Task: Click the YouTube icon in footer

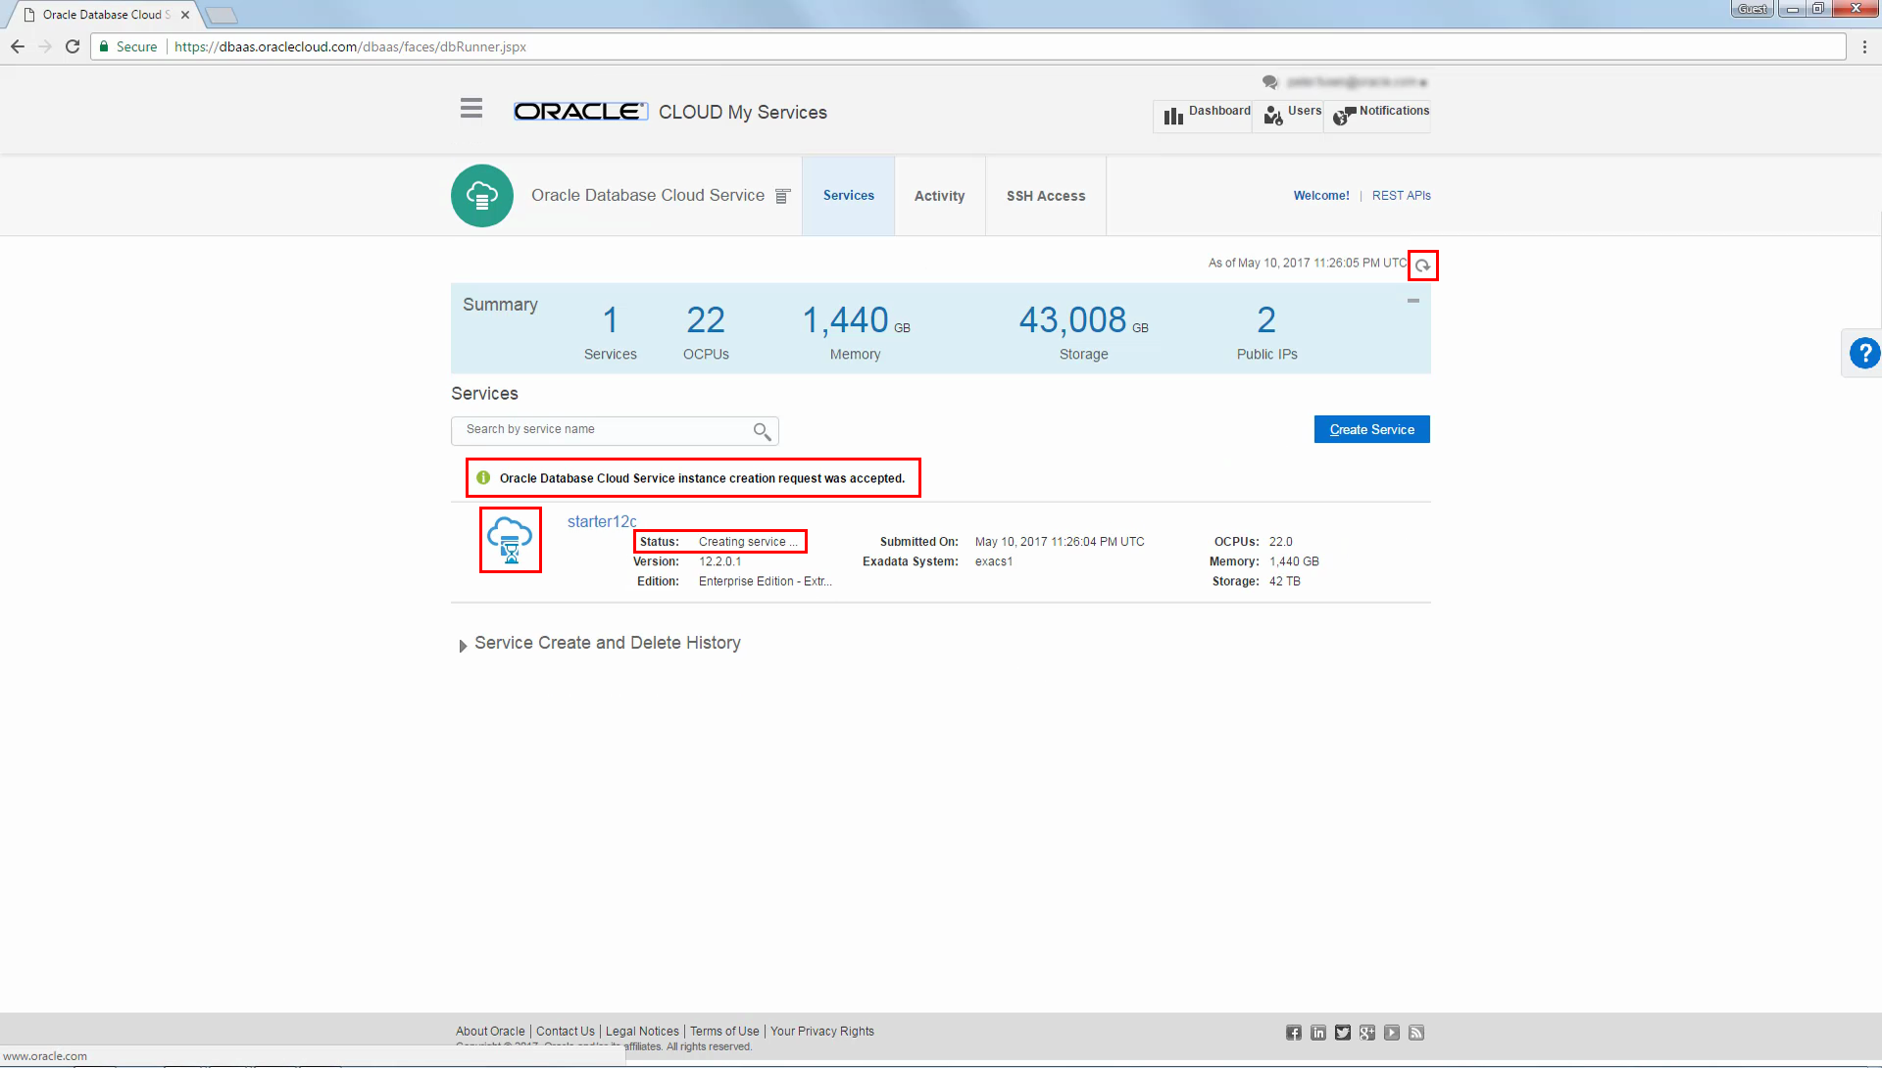Action: (1392, 1033)
